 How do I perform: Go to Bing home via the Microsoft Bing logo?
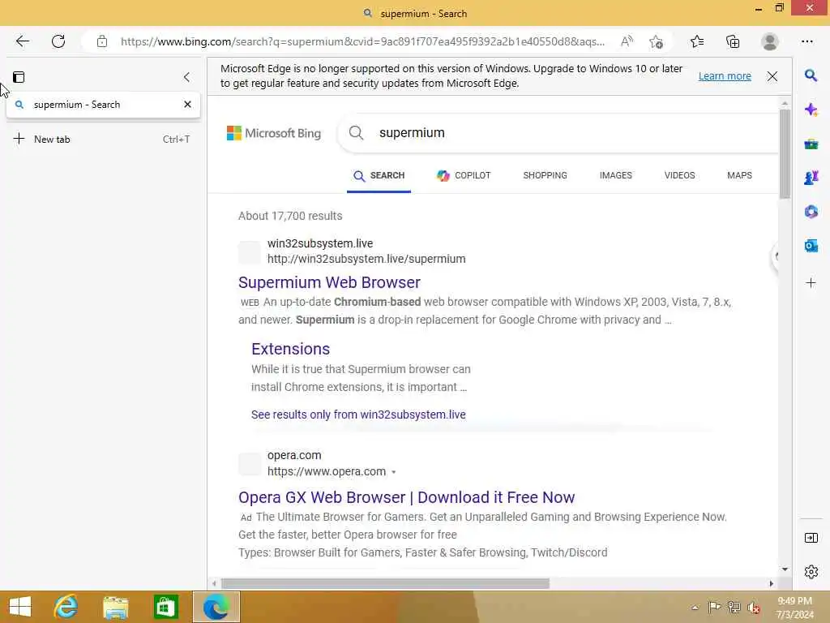click(x=274, y=133)
